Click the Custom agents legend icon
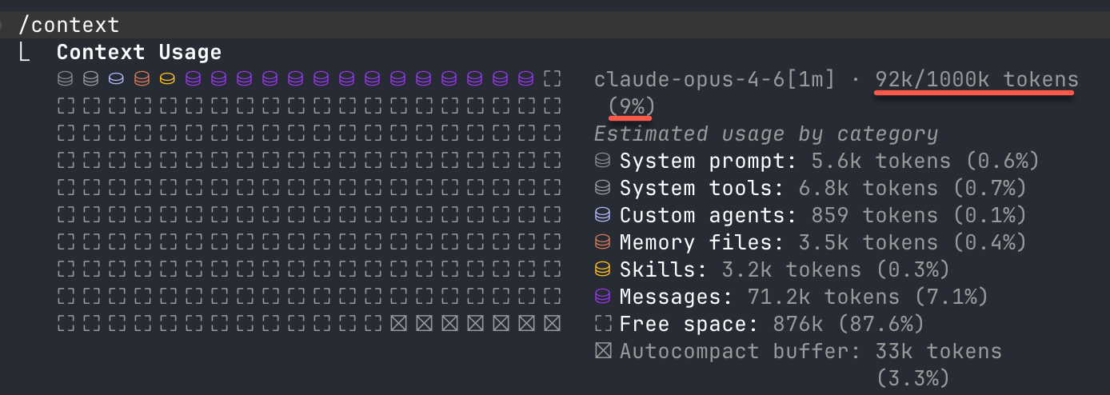The image size is (1110, 395). click(x=603, y=215)
